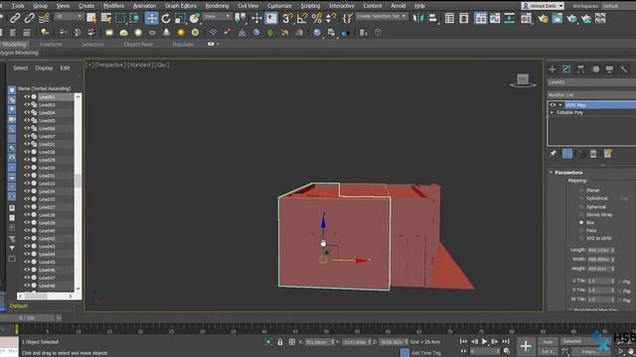Image resolution: width=636 pixels, height=357 pixels.
Task: Open the Customize menu
Action: [x=279, y=6]
